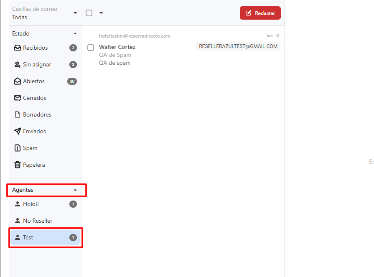Click the Recibidos inbox tray icon
Viewport: 374px width, 277px height.
(18, 48)
